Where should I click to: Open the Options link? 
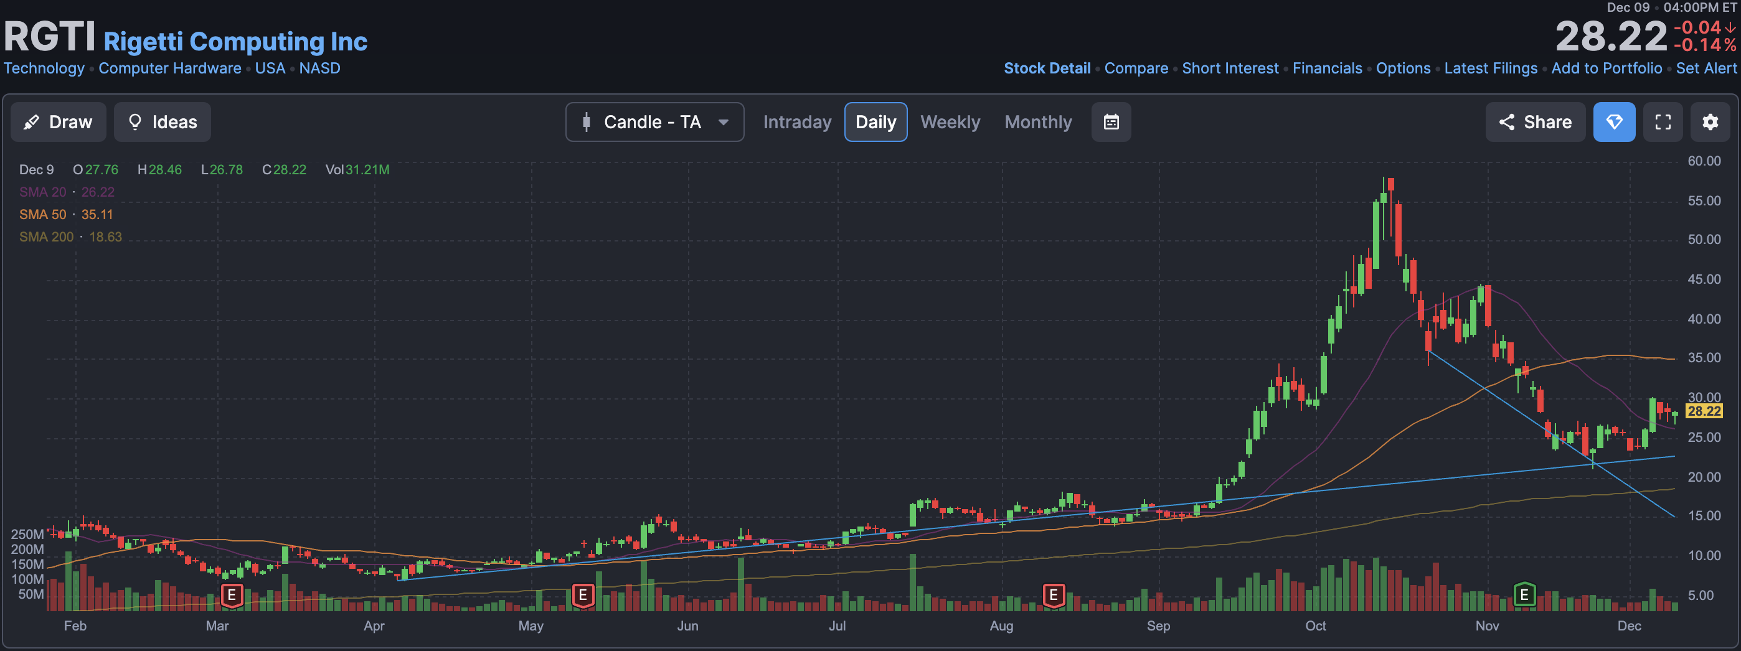(x=1403, y=68)
